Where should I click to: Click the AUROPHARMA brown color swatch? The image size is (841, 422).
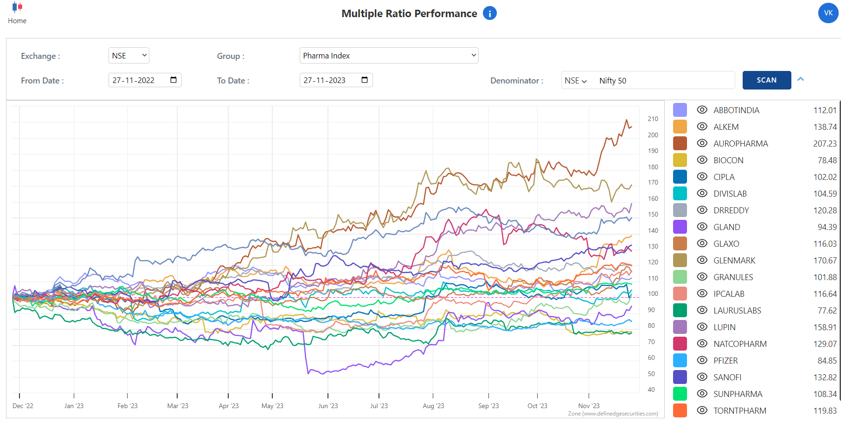680,143
